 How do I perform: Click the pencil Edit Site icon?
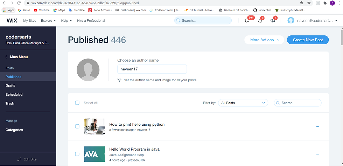point(19,159)
